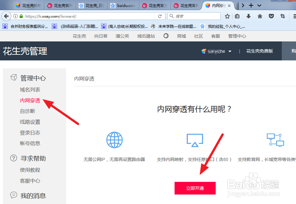Click 管理中心 in top site navigation

[x=237, y=36]
